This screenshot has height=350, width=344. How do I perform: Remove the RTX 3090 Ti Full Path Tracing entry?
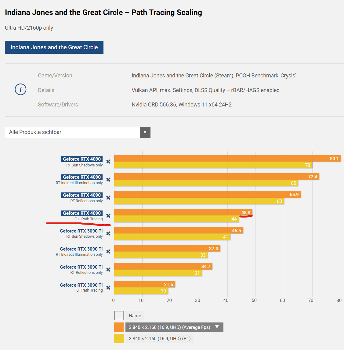coord(108,288)
